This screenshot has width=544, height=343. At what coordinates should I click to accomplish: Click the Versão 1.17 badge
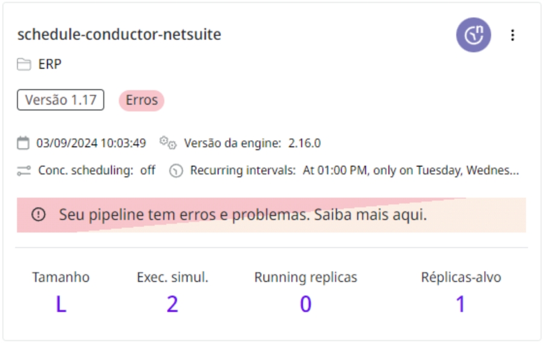[60, 100]
